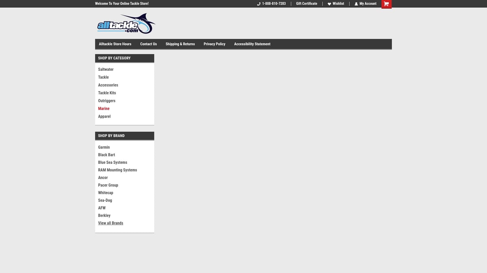
Task: Open the red shopping cart icon
Action: point(386,4)
